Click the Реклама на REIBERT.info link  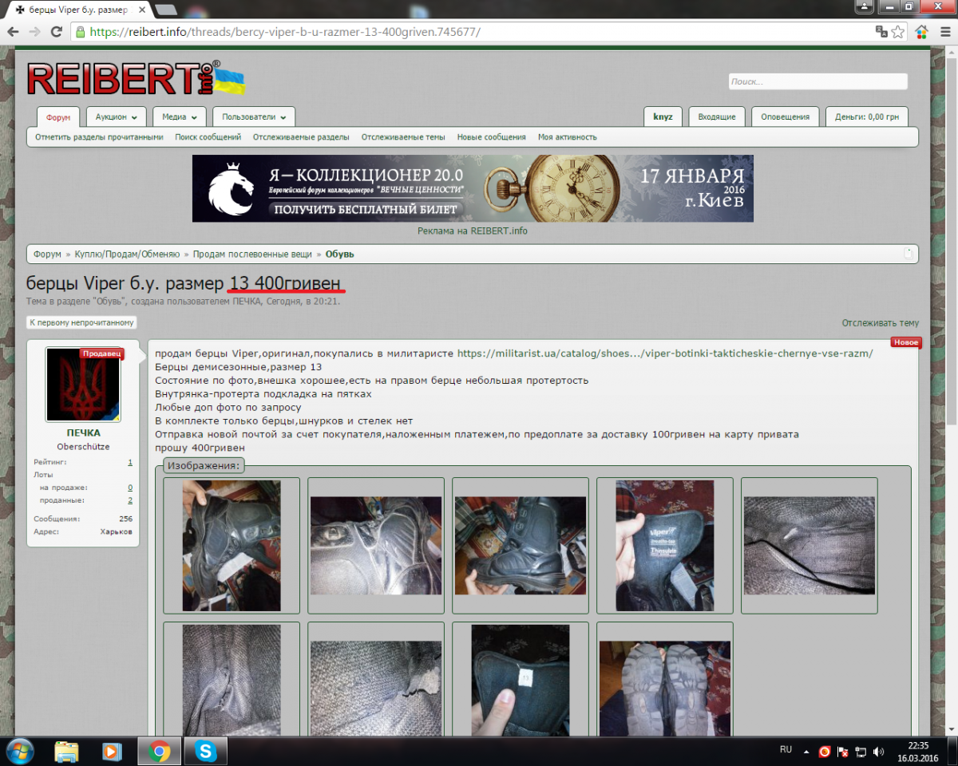473,231
